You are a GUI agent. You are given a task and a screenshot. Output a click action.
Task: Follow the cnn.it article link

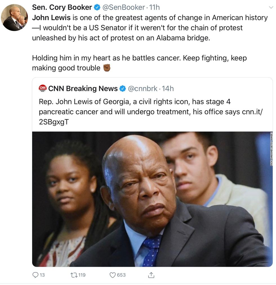[252, 112]
